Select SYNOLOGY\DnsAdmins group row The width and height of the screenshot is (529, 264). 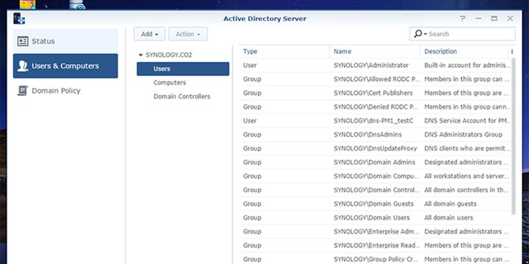click(x=375, y=135)
